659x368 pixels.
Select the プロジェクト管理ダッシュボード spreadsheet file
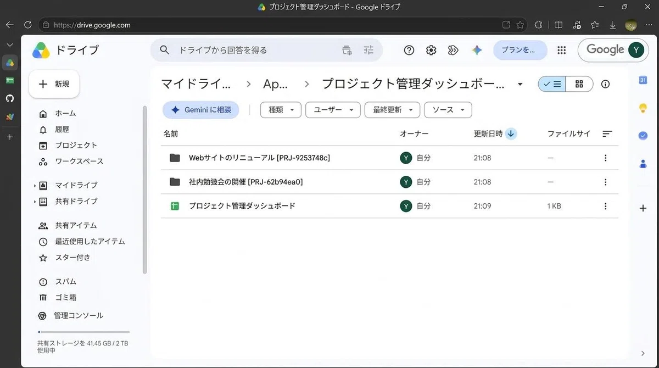coord(389,206)
